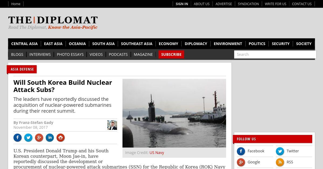323x169 pixels.
Task: Open RSS feed icon in Follow Us
Action: [x=280, y=162]
